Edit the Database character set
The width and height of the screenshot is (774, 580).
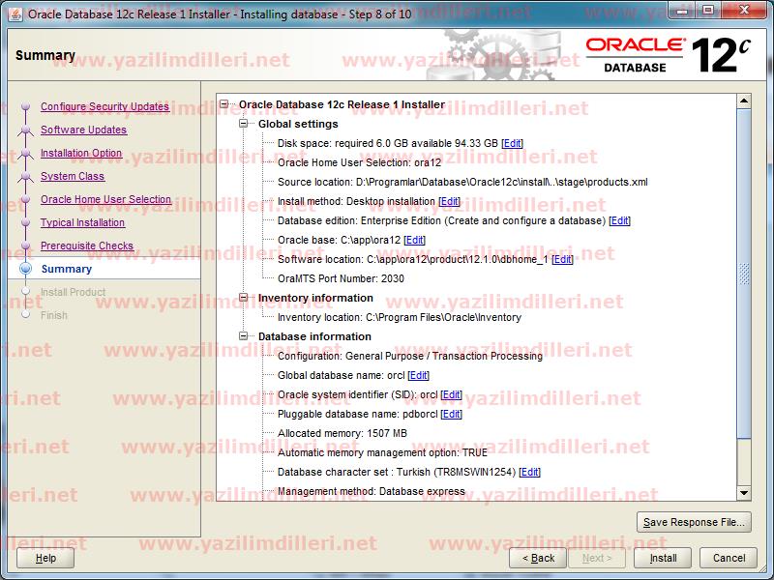529,472
